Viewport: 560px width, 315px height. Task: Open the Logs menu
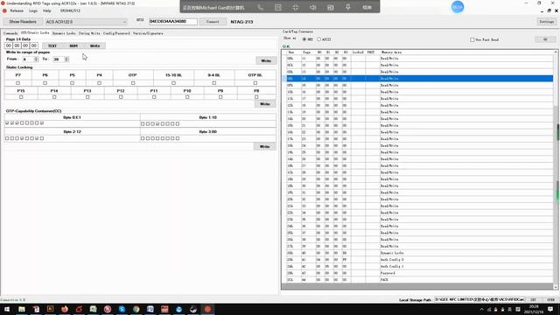(33, 10)
